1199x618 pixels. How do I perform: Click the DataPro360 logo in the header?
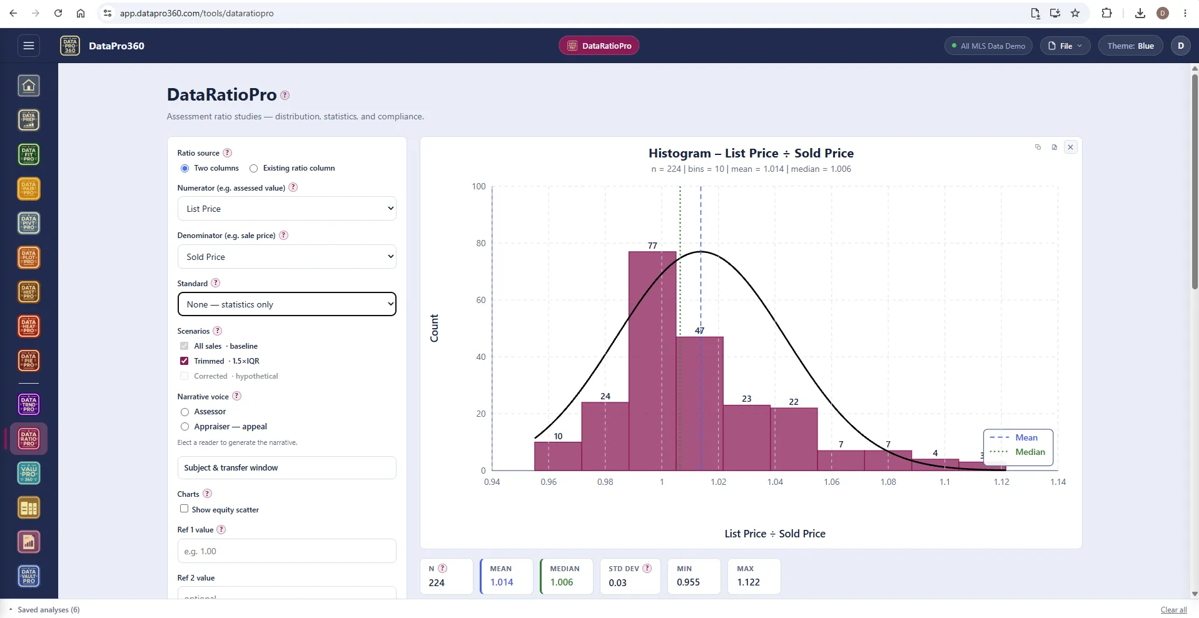coord(70,46)
